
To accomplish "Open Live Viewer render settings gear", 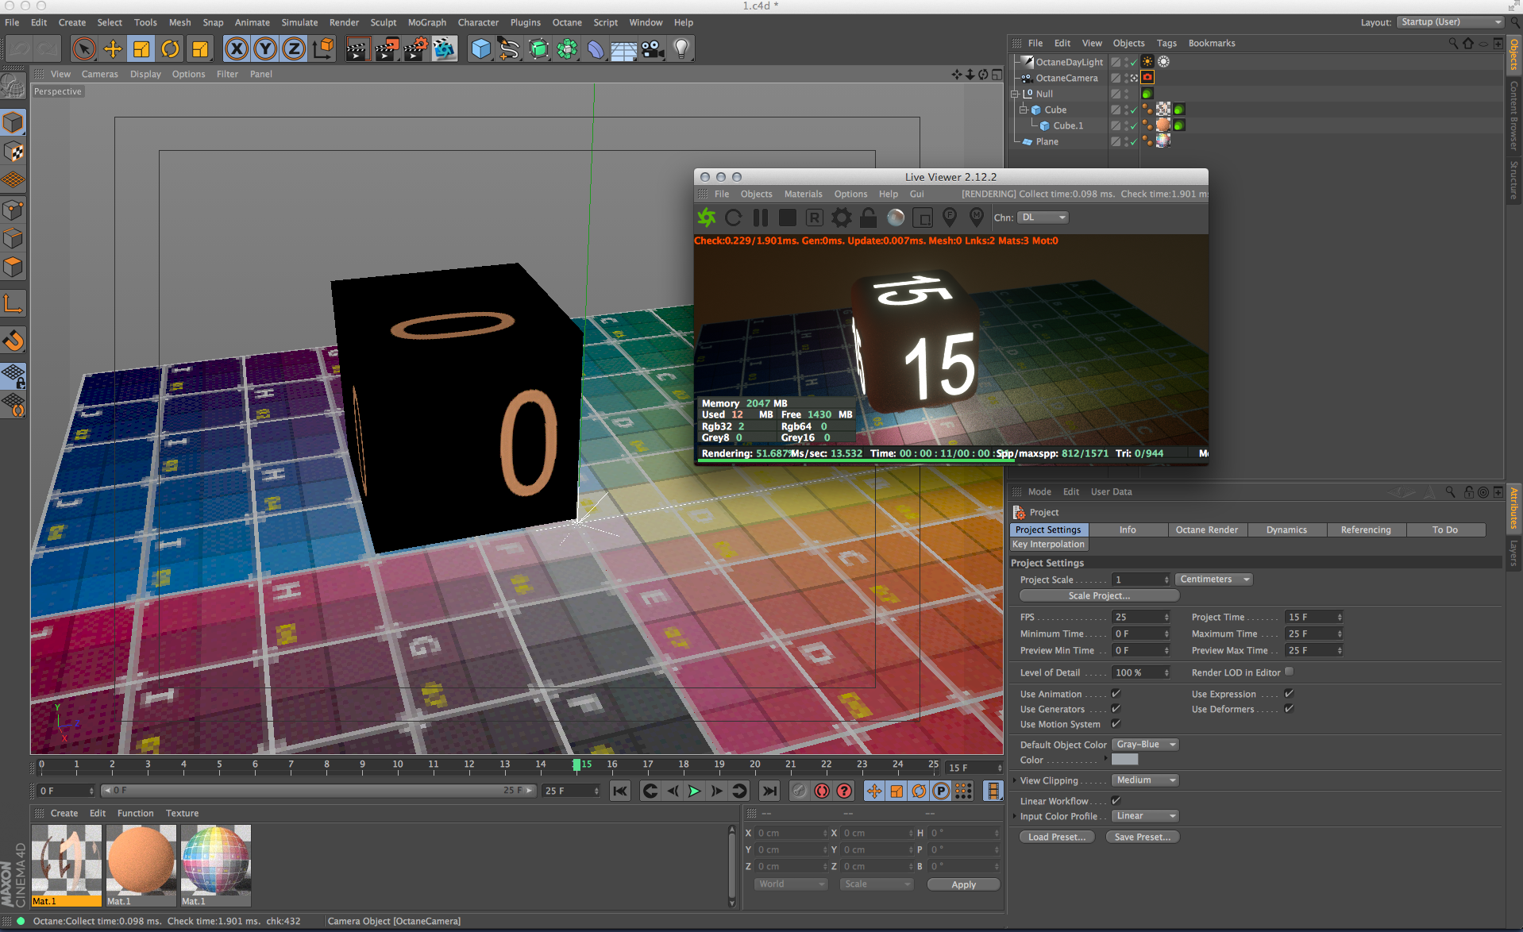I will point(841,218).
